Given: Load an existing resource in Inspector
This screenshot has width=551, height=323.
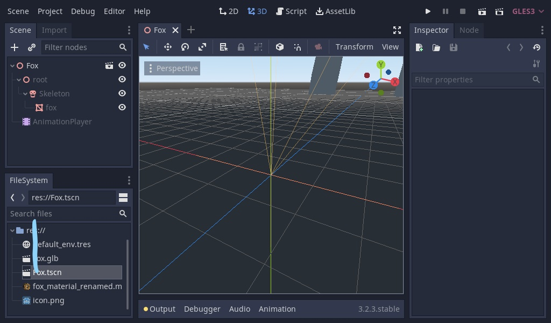Looking at the screenshot, I should pyautogui.click(x=436, y=47).
